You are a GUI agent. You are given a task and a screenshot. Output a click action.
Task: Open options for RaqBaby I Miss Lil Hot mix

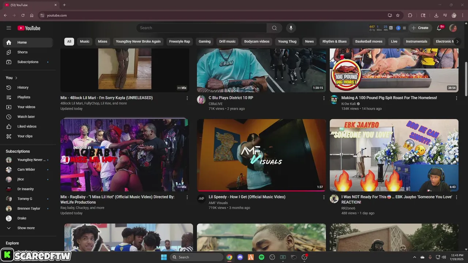[187, 197]
